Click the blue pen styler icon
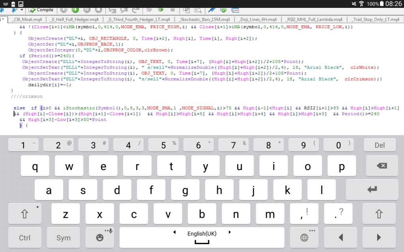404x252 pixels. (212, 9)
